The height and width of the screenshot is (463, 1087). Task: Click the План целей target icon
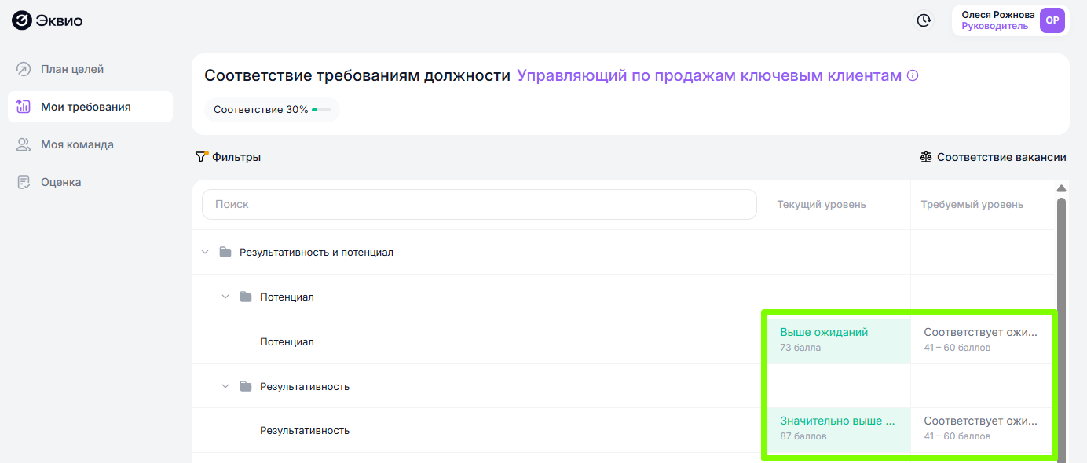tap(24, 69)
